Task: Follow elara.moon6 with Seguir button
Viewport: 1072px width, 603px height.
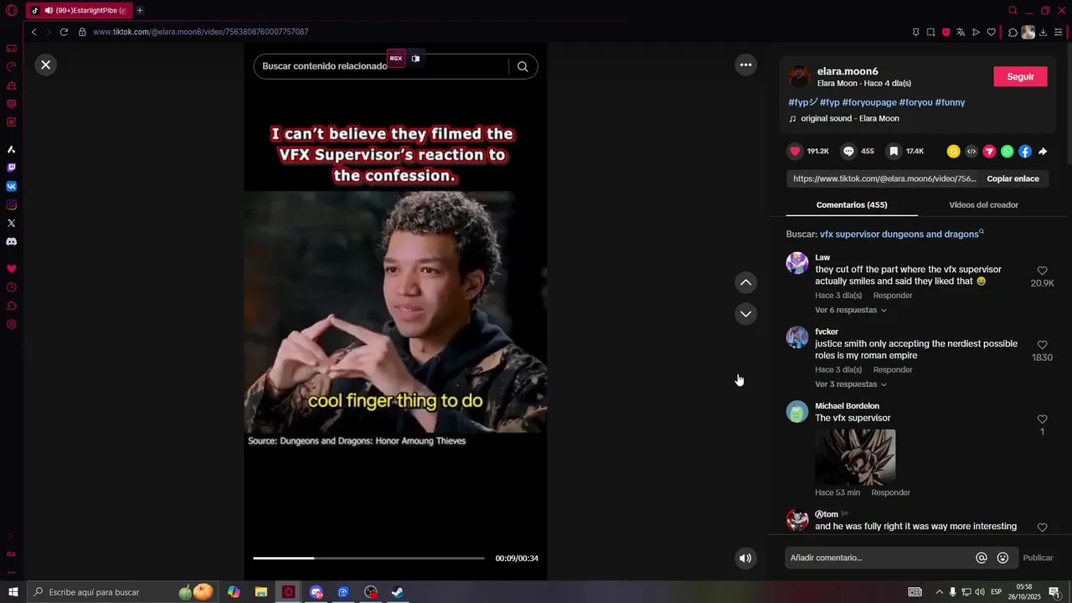Action: (1020, 76)
